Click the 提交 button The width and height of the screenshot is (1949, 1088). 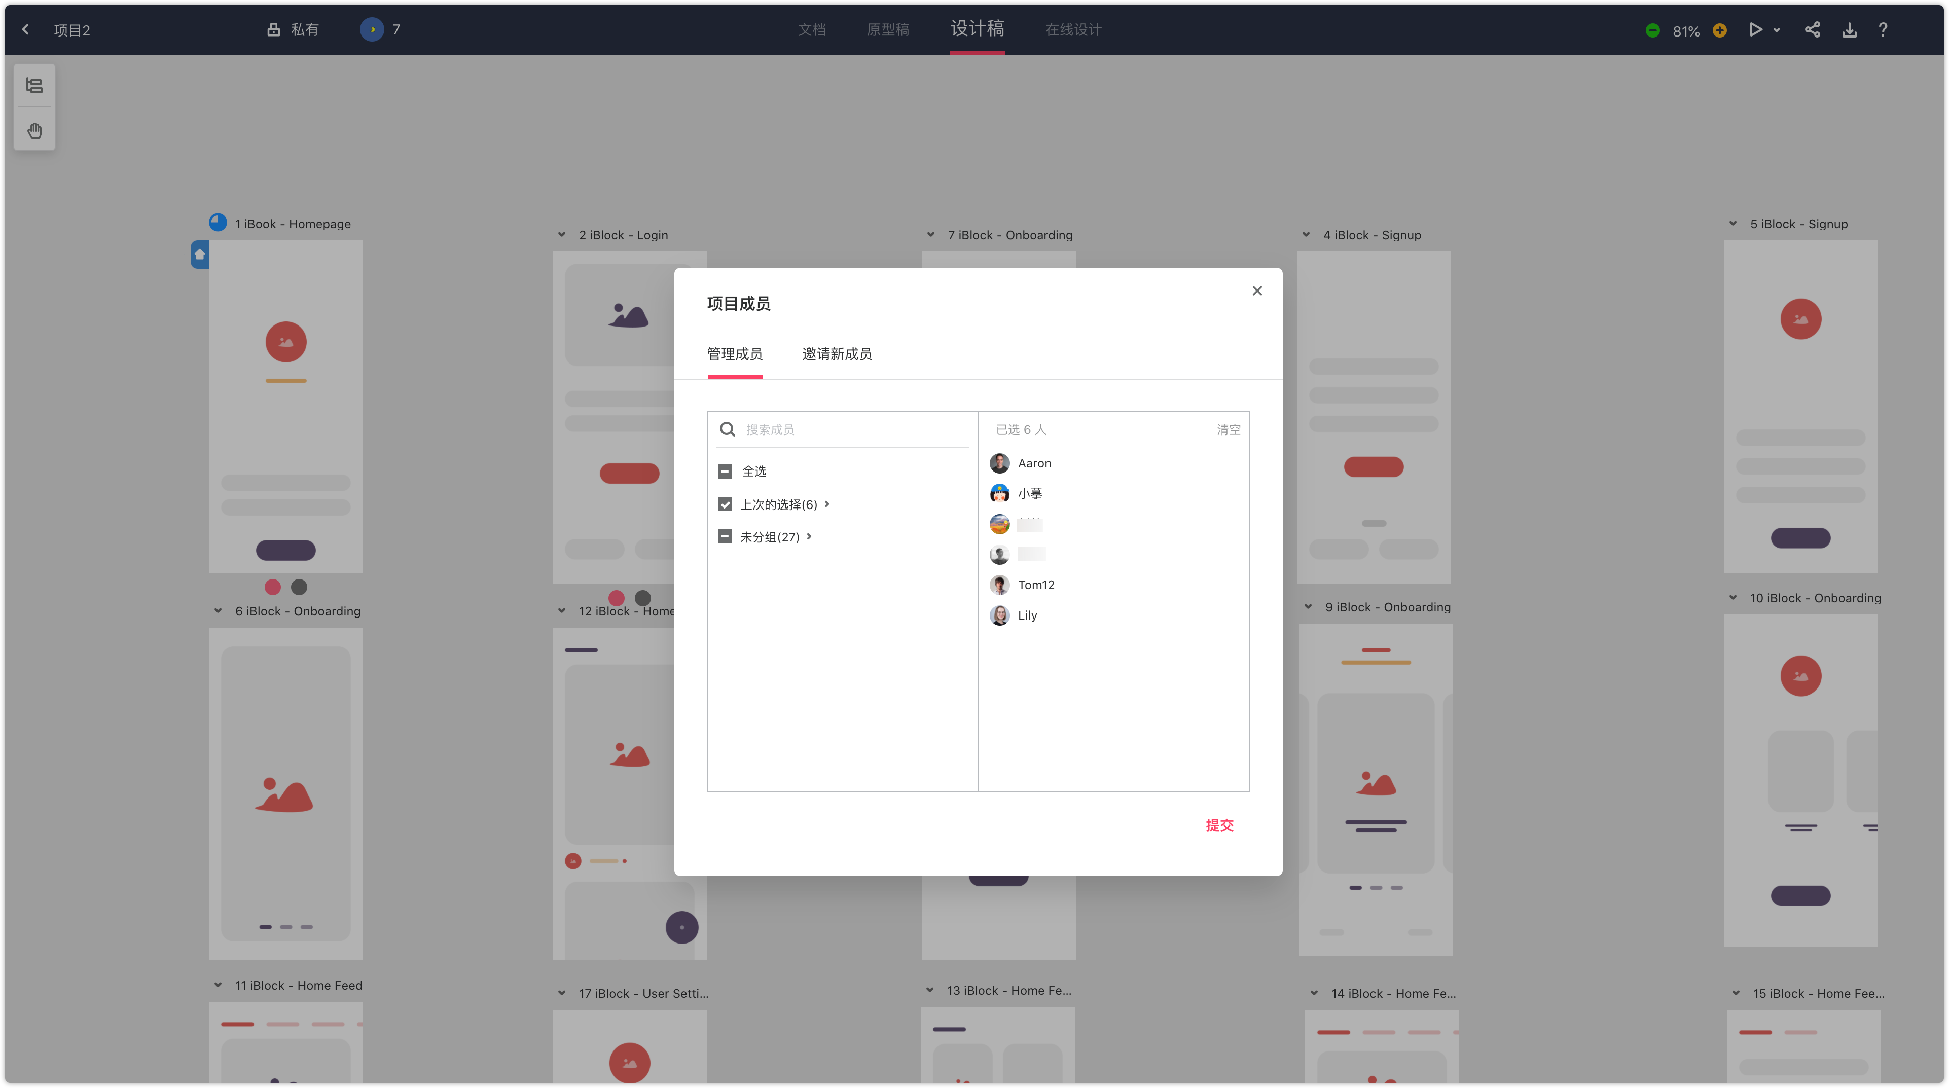(1219, 825)
